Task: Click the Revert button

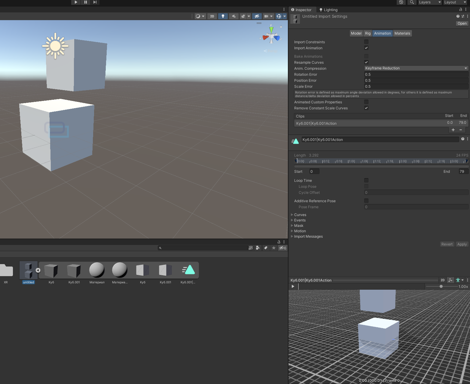Action: [x=447, y=244]
